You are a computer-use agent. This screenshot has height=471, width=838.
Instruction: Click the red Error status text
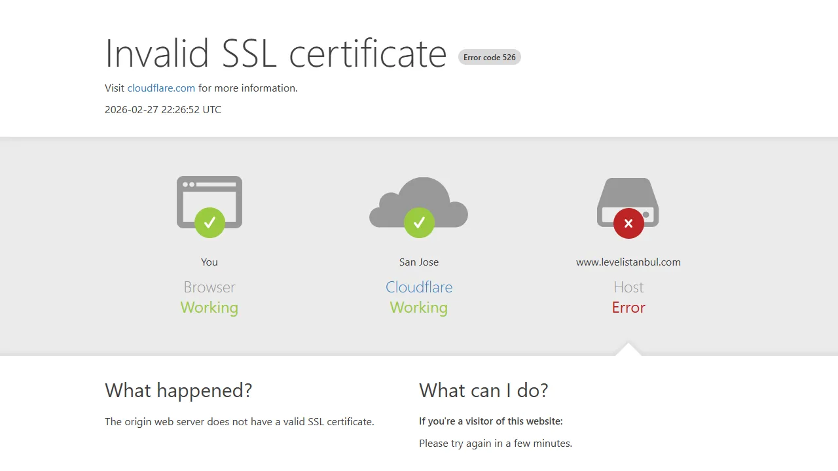[x=628, y=307]
